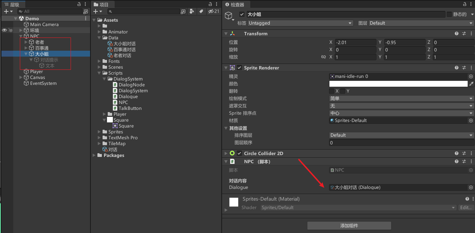Toggle the 大小姐 object active checkbox
Image resolution: width=475 pixels, height=233 pixels.
click(x=242, y=14)
